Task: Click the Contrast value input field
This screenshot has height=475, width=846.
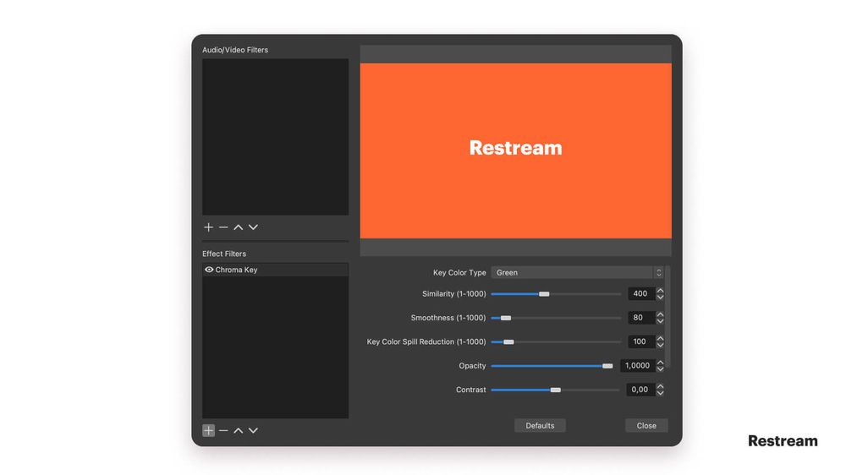Action: point(640,390)
